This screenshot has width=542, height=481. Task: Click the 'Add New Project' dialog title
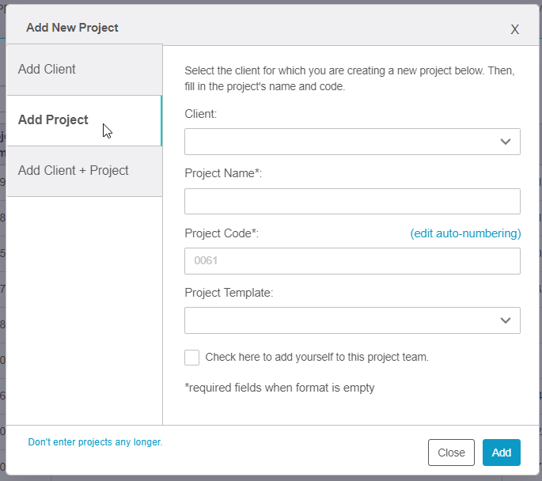(x=72, y=28)
